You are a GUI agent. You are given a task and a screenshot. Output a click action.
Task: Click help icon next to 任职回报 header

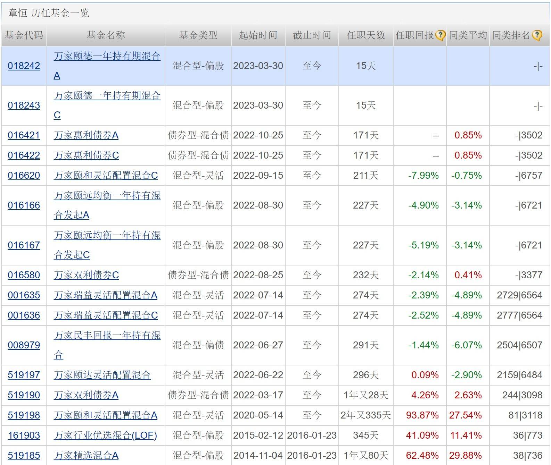pos(440,35)
